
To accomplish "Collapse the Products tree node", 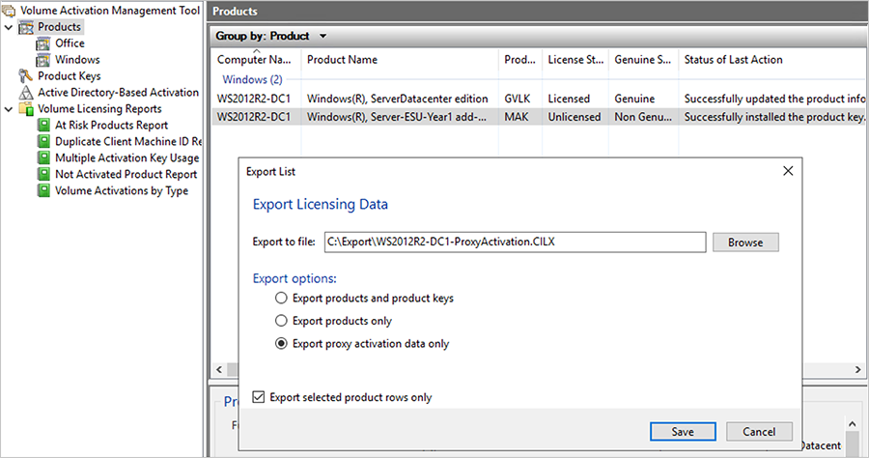I will coord(9,27).
